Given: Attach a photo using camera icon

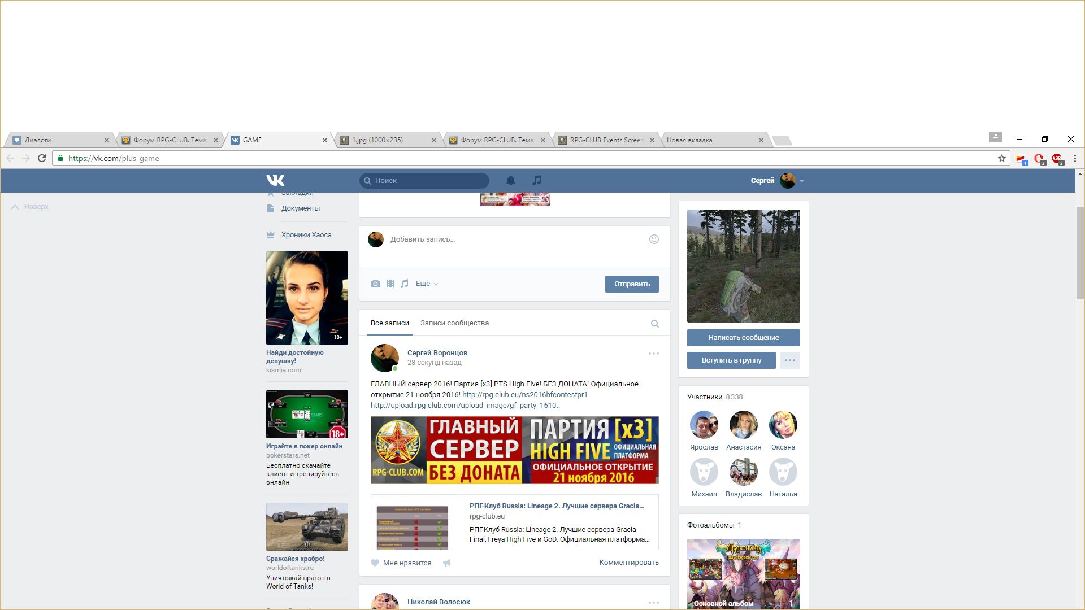Looking at the screenshot, I should tap(375, 284).
